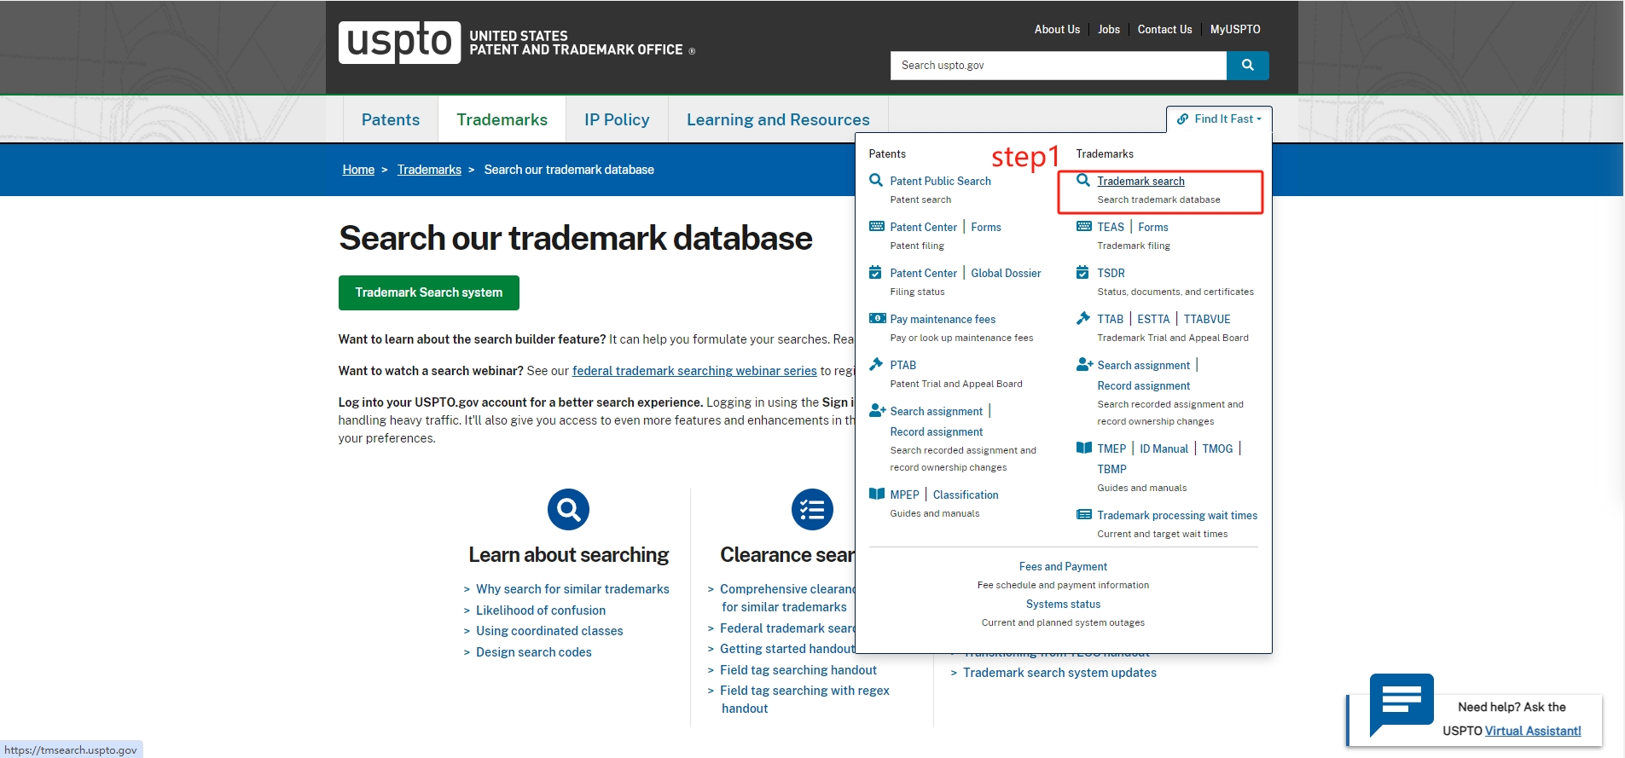Viewport: 1625px width, 758px height.
Task: Click the Systems status link
Action: coord(1063,604)
